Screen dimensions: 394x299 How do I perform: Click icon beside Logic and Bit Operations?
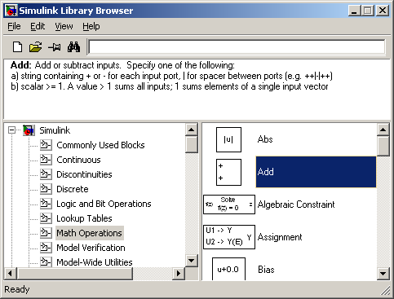[x=46, y=204]
